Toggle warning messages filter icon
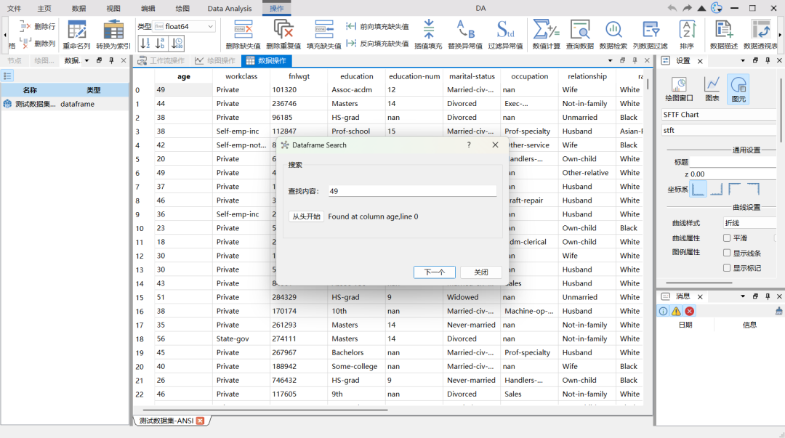This screenshot has height=438, width=785. pos(677,312)
